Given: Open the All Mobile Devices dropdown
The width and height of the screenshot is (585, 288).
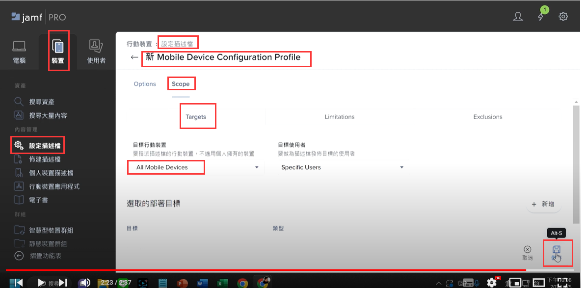Looking at the screenshot, I should tap(195, 167).
